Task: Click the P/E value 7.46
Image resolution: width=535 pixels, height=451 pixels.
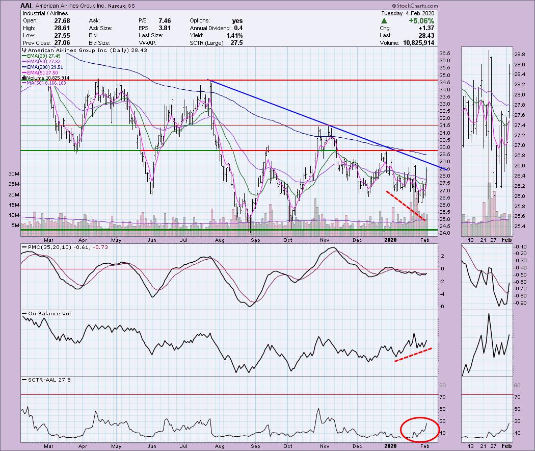Action: (x=165, y=21)
